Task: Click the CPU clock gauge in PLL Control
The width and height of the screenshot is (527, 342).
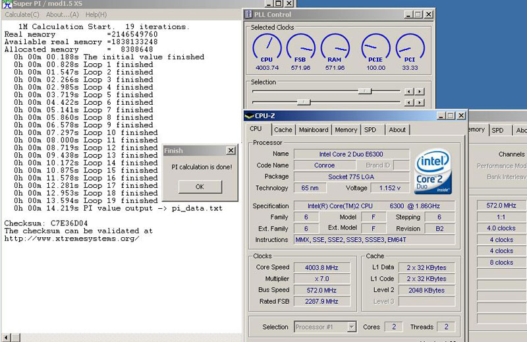Action: 266,47
